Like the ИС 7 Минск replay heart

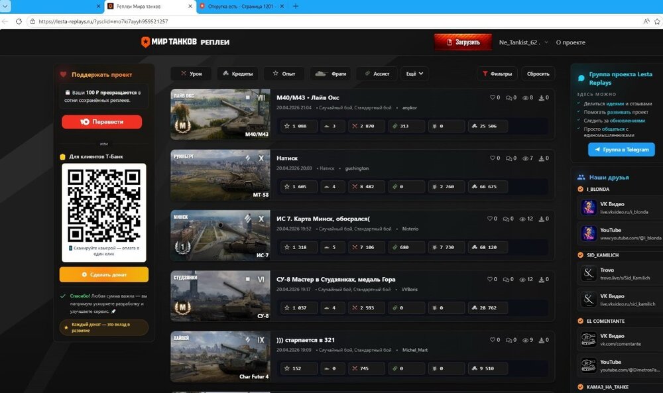click(x=490, y=219)
